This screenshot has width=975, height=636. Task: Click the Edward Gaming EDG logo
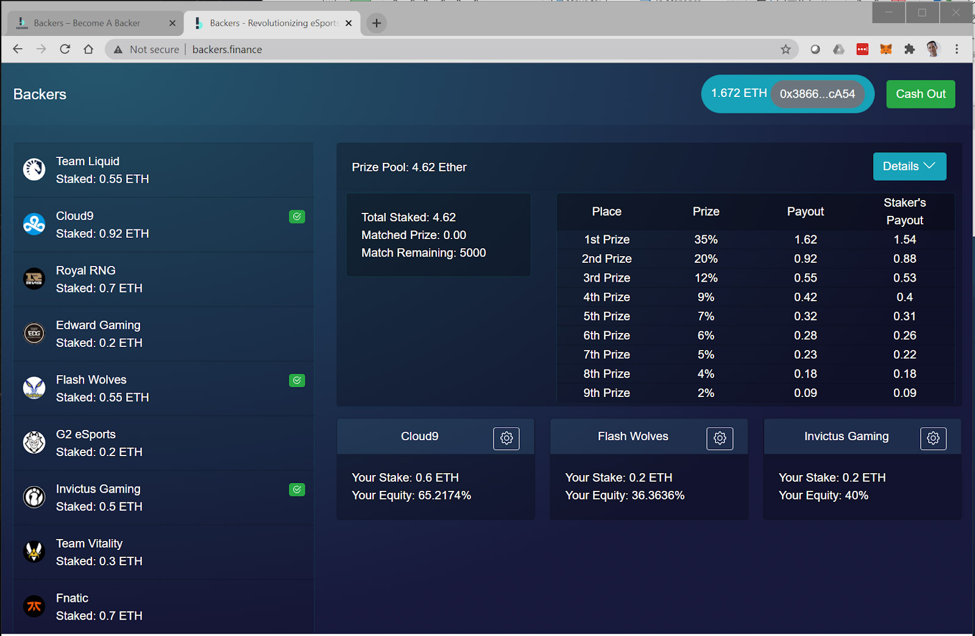pyautogui.click(x=34, y=333)
